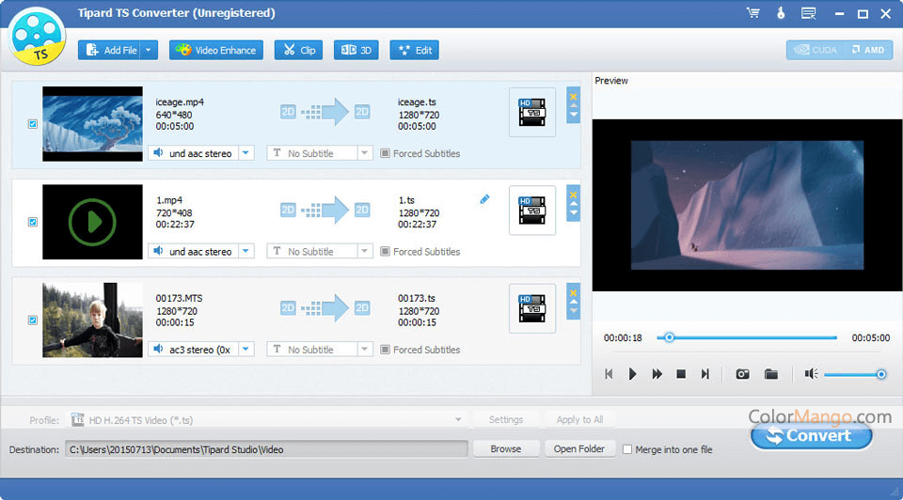Image resolution: width=903 pixels, height=500 pixels.
Task: Open the Edit tool
Action: pyautogui.click(x=415, y=50)
